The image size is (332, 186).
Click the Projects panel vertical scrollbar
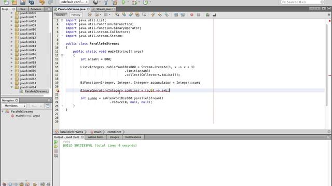(x=50, y=60)
